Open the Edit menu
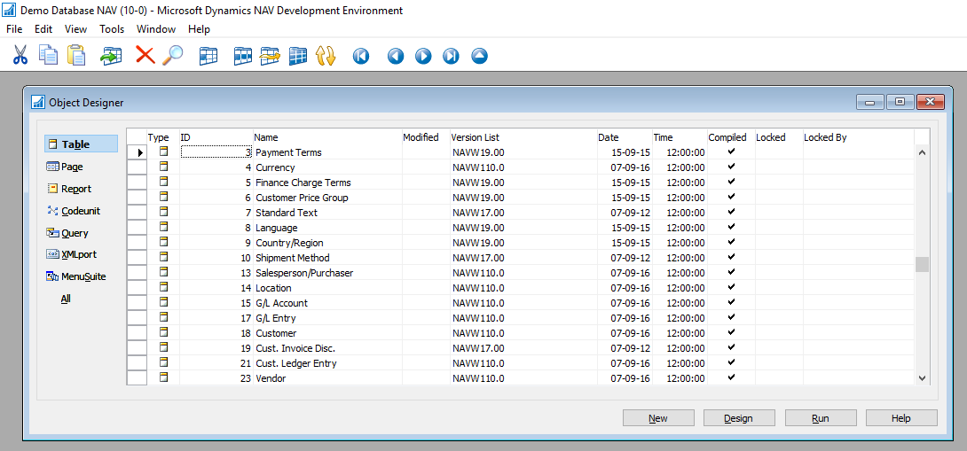 [x=43, y=29]
